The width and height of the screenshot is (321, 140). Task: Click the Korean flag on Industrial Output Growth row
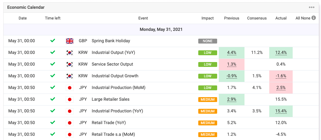(x=70, y=76)
